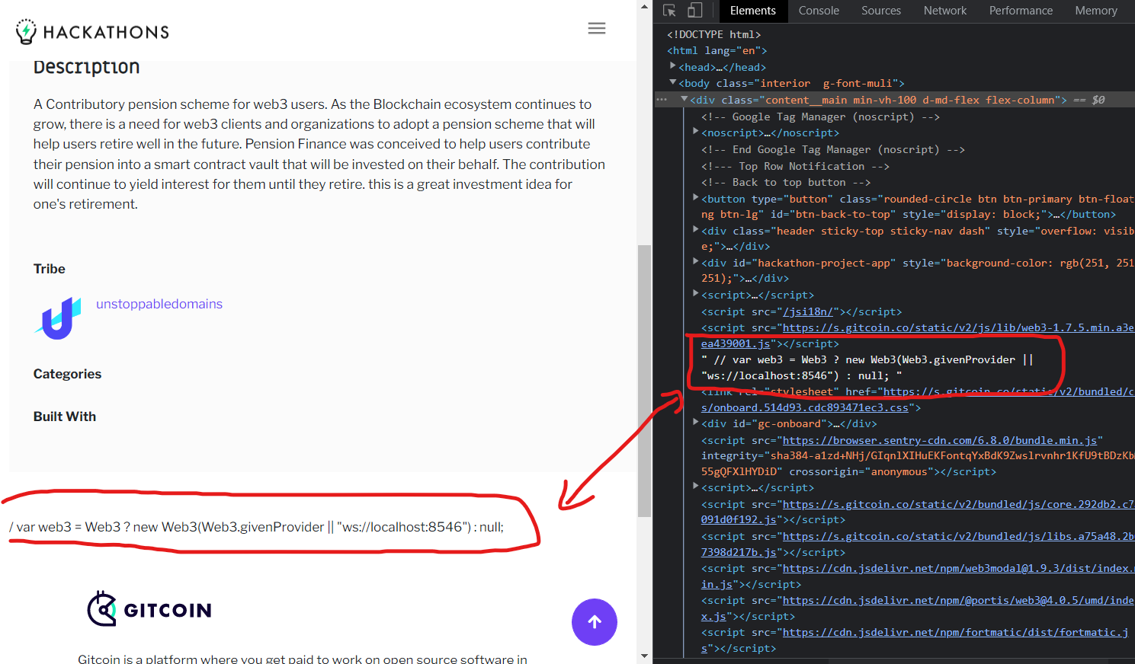1135x664 pixels.
Task: Click the Description heading
Action: 87,67
